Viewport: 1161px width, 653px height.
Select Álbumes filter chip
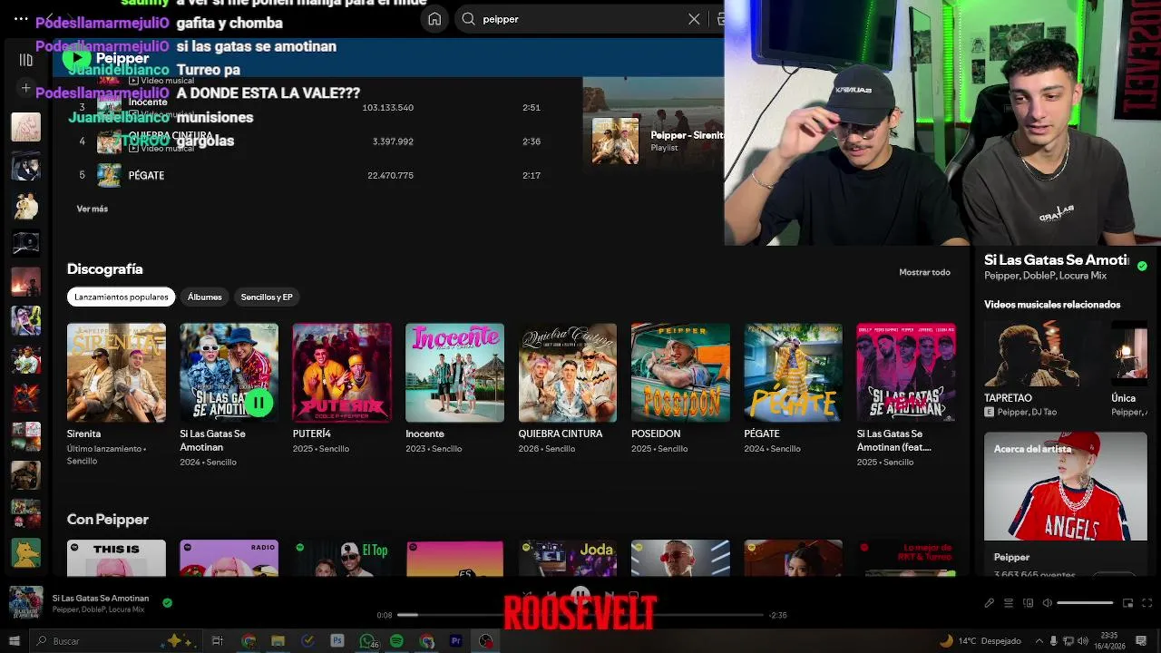click(204, 297)
